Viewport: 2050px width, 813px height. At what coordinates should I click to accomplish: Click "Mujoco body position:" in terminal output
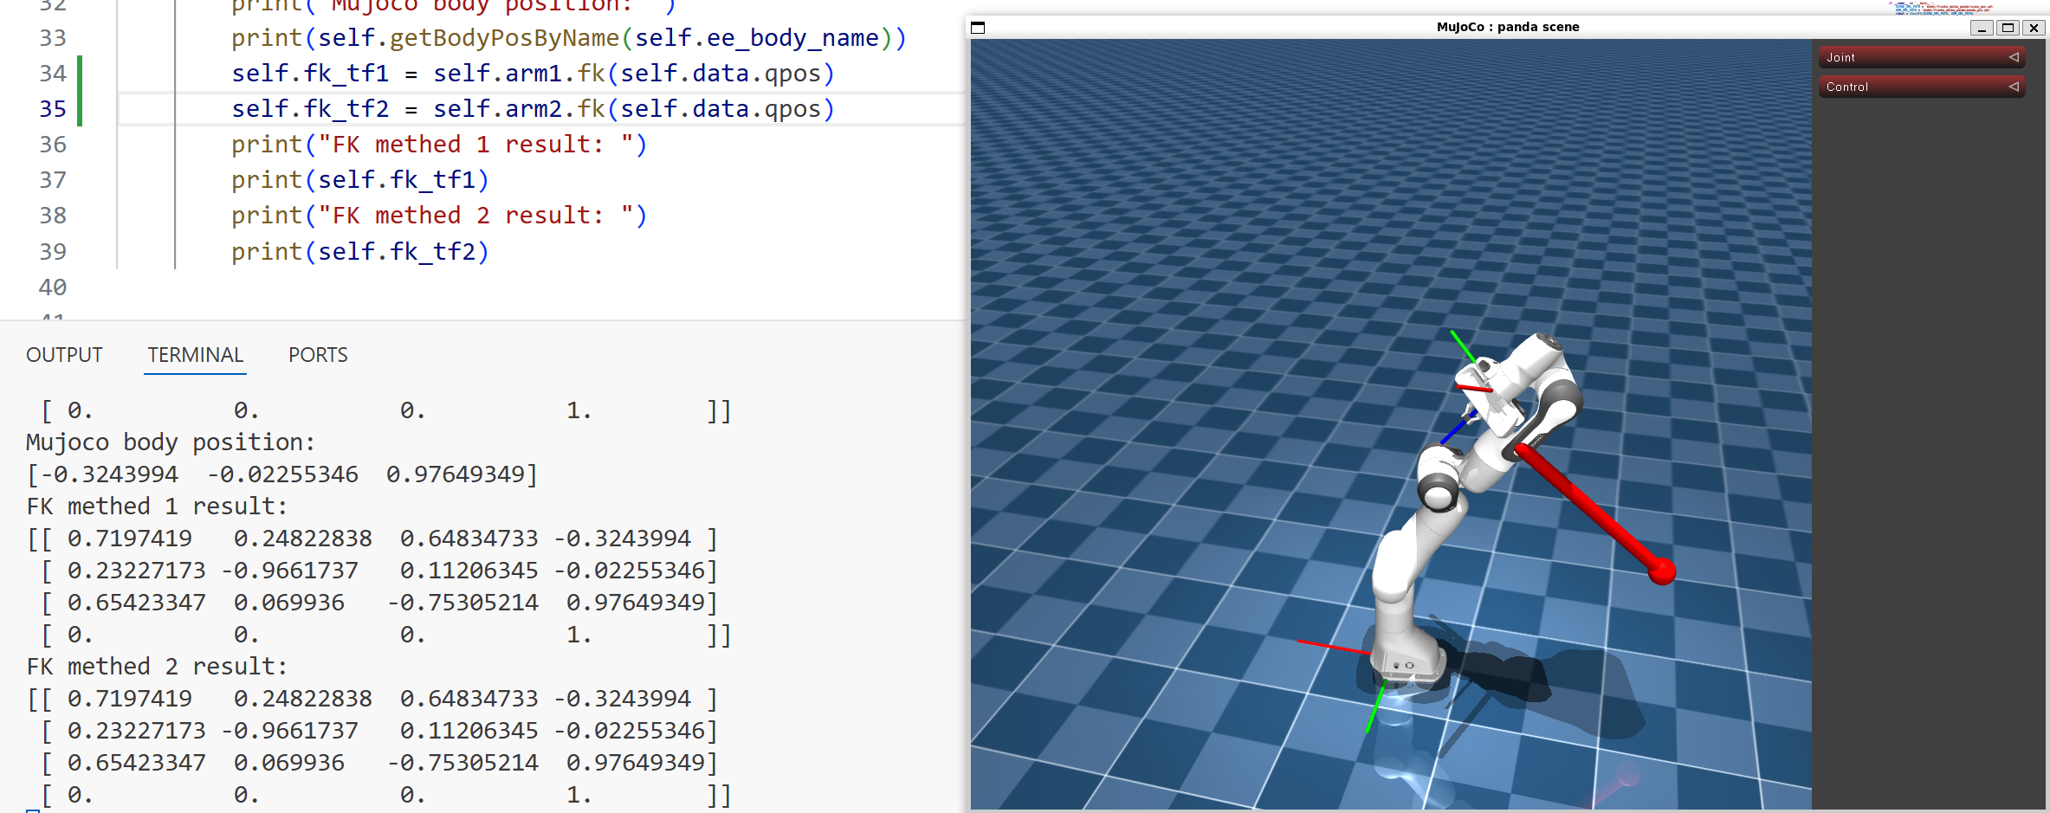(x=171, y=442)
